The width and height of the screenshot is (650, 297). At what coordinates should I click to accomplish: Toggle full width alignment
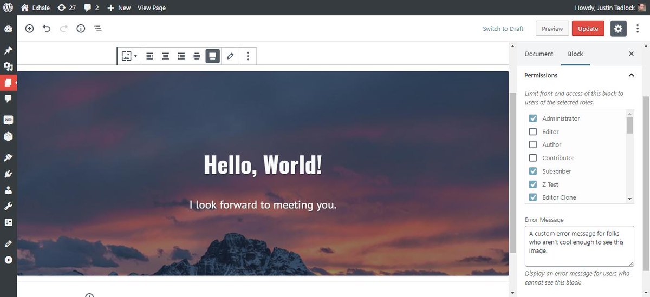tap(213, 56)
